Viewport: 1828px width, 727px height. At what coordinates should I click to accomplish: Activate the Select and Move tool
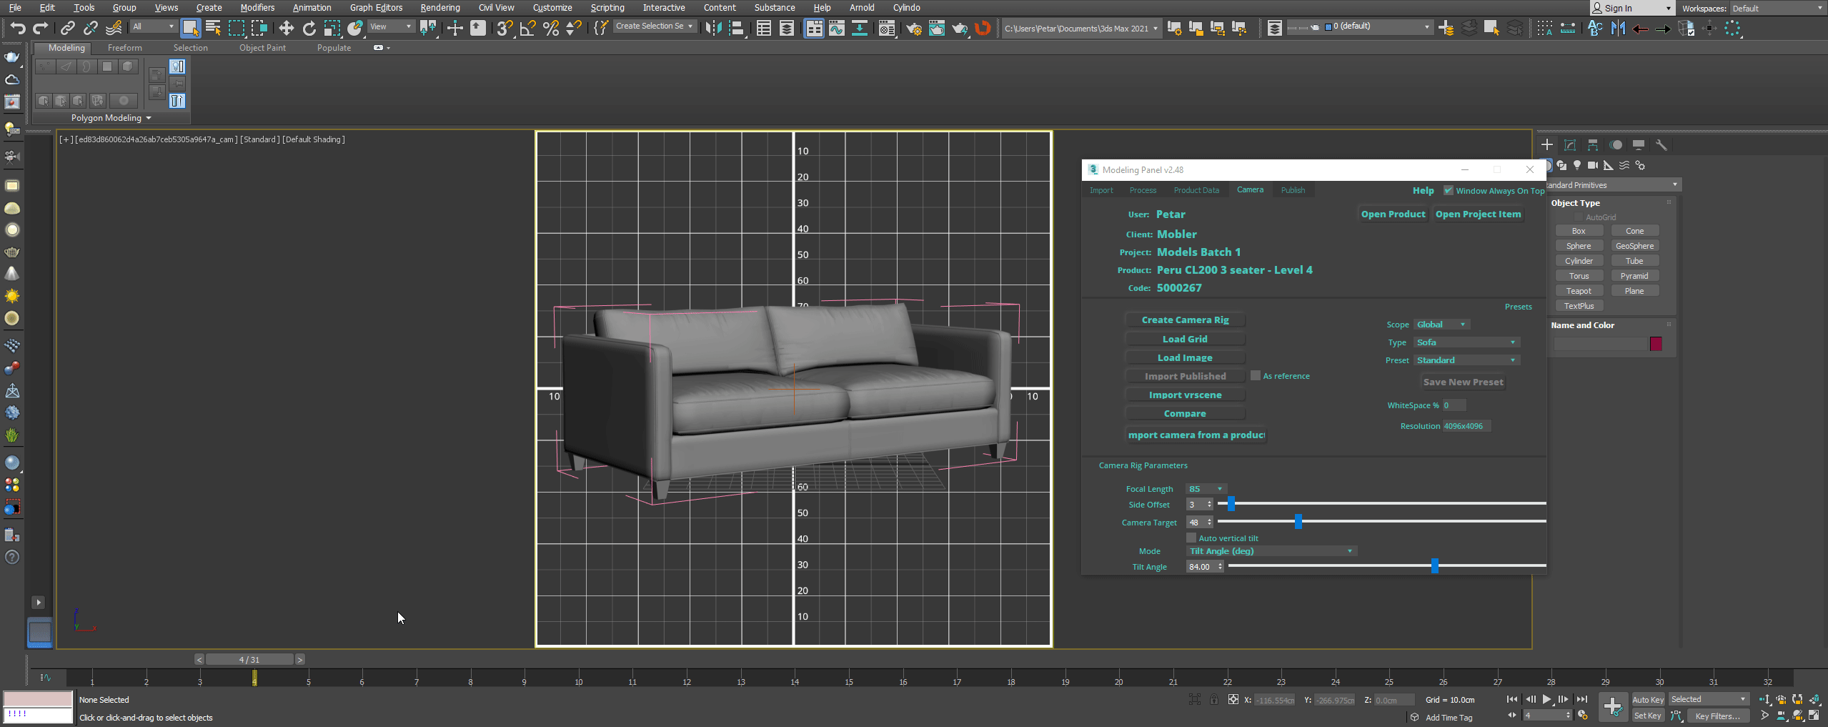point(286,28)
